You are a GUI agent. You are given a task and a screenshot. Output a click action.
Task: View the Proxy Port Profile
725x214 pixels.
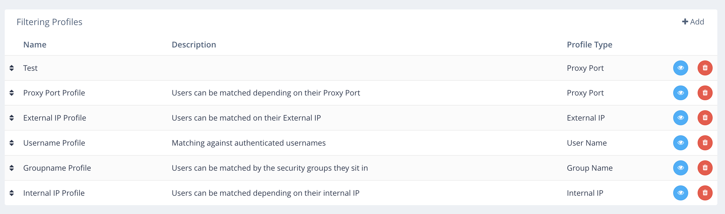pyautogui.click(x=681, y=93)
